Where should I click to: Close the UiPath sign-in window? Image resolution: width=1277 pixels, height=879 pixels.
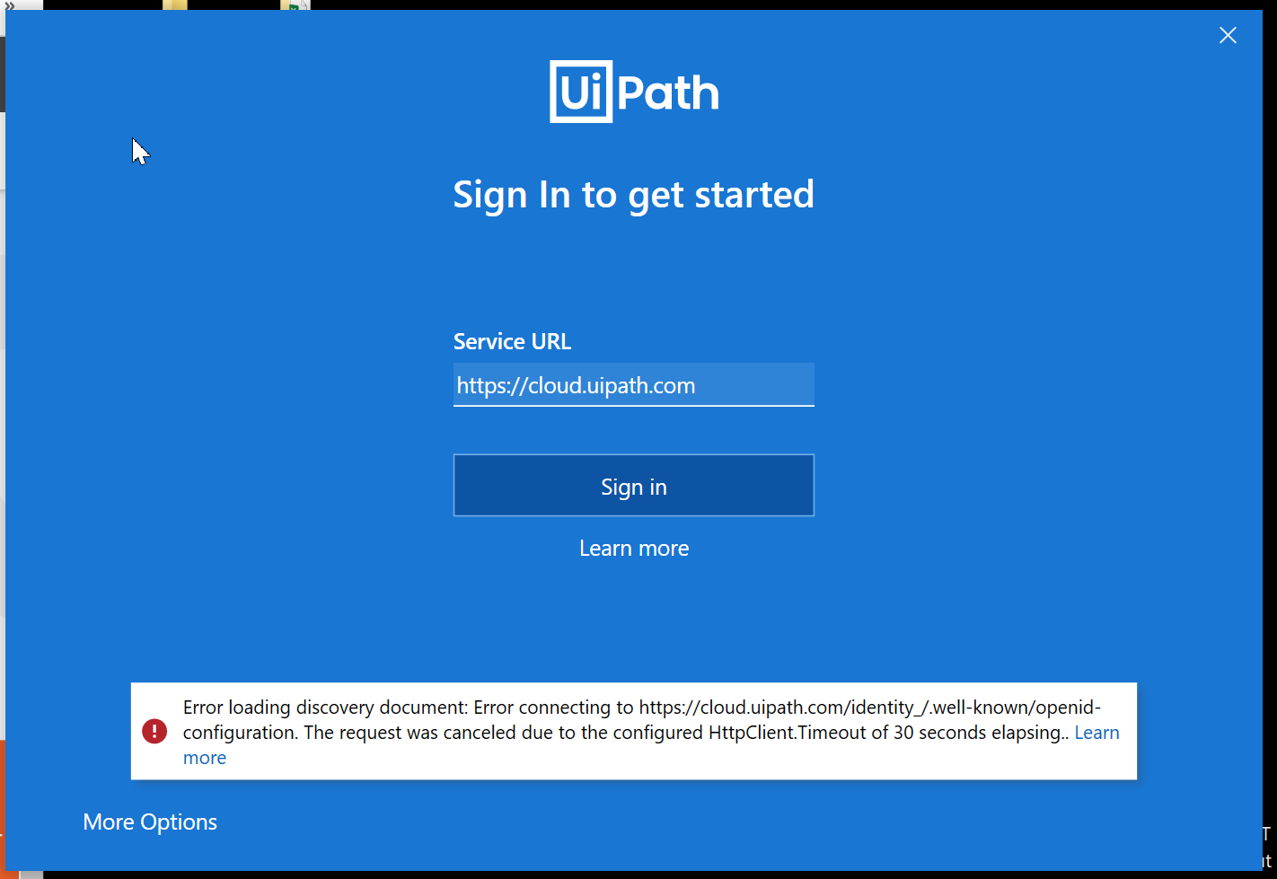(1228, 35)
